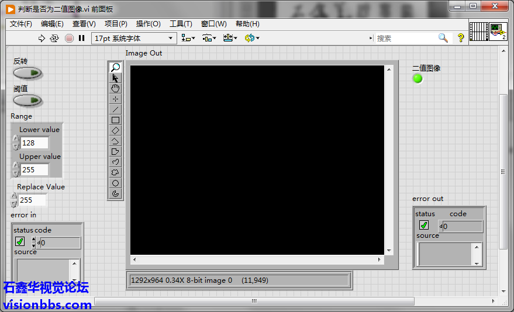Click the Run Continuously icon

point(54,38)
